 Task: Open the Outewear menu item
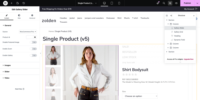[x=111, y=18]
